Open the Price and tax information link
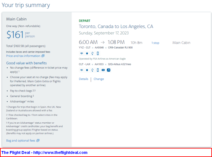The image size is (212, 157). [23, 56]
